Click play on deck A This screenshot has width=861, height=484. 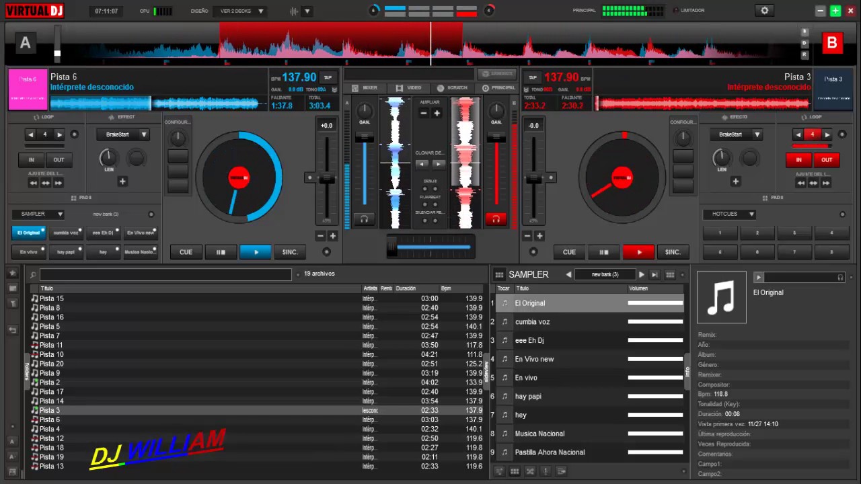click(x=255, y=252)
